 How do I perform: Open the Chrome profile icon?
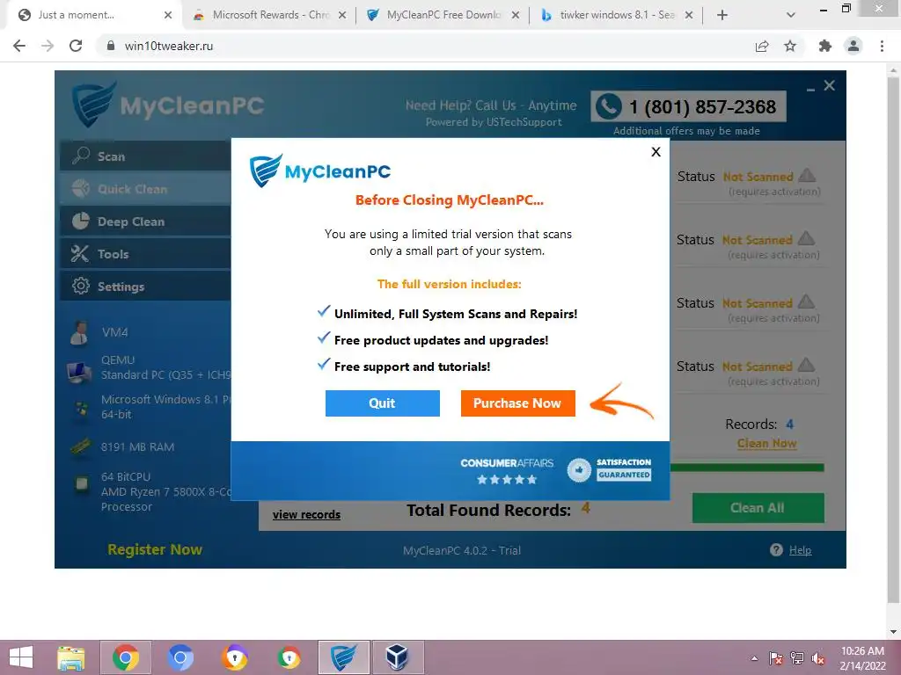click(853, 46)
